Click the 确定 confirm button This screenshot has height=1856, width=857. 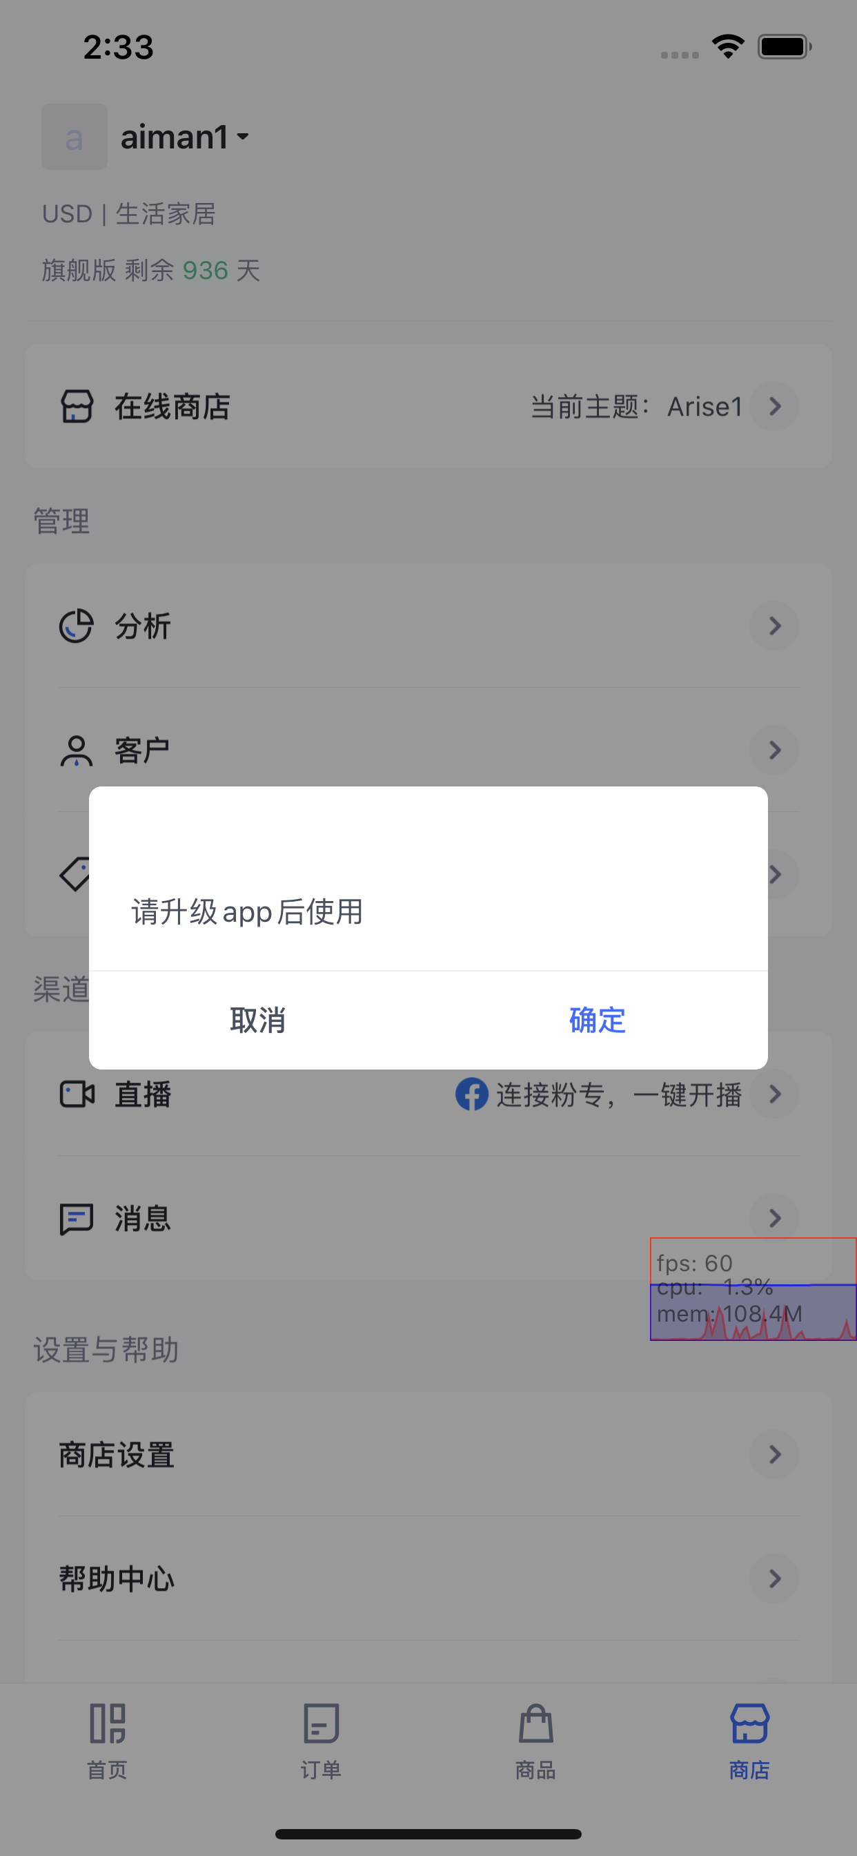tap(598, 1021)
